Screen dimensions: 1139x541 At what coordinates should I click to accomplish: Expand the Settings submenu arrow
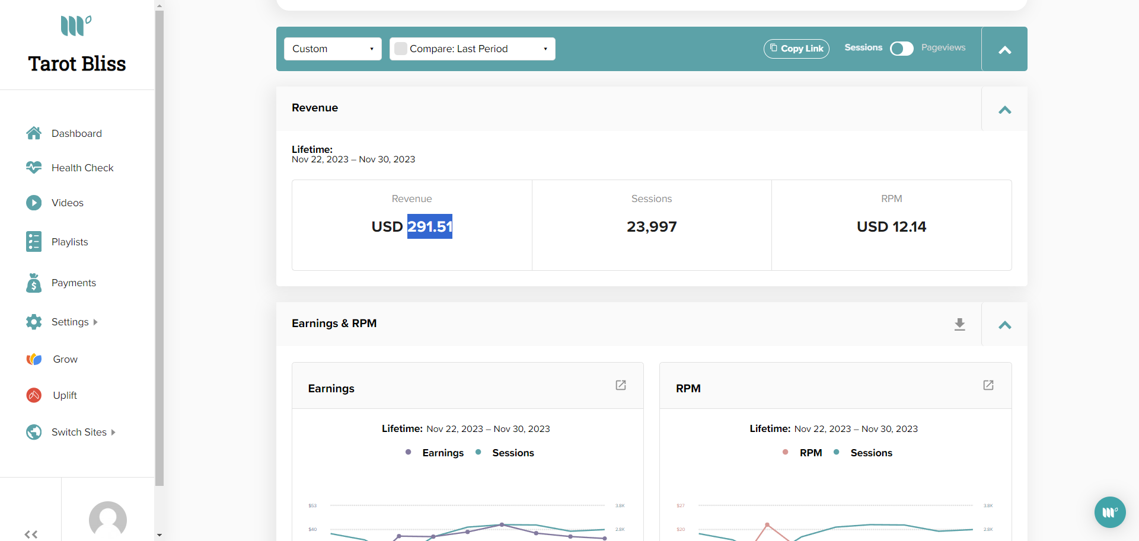coord(95,322)
